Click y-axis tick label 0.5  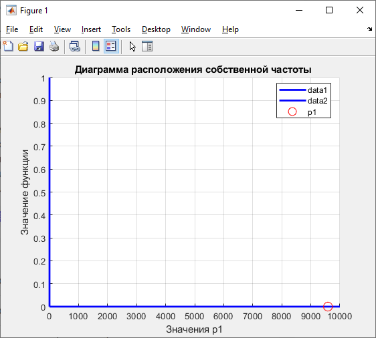(x=39, y=193)
